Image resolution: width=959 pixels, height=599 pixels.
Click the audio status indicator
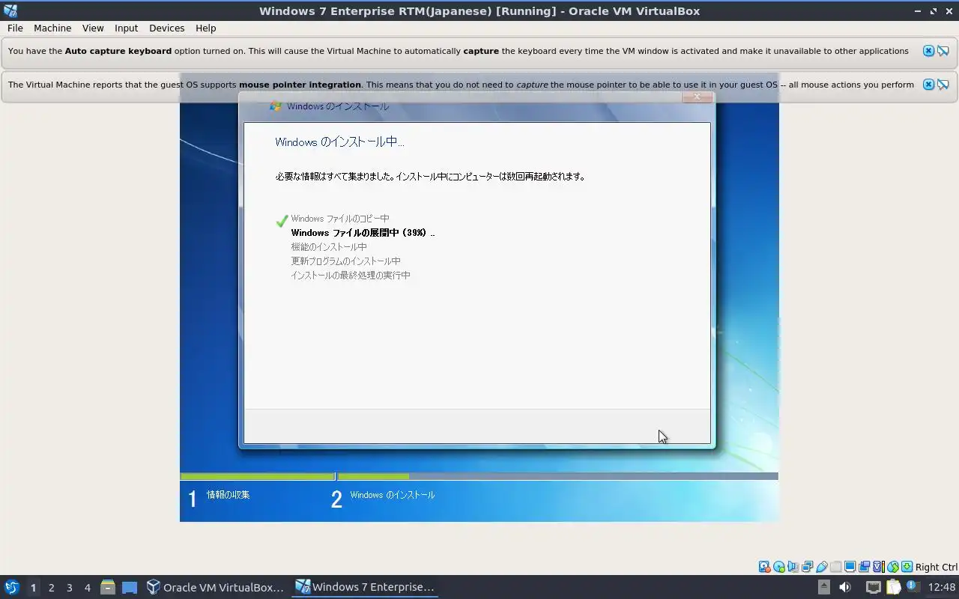coord(793,567)
